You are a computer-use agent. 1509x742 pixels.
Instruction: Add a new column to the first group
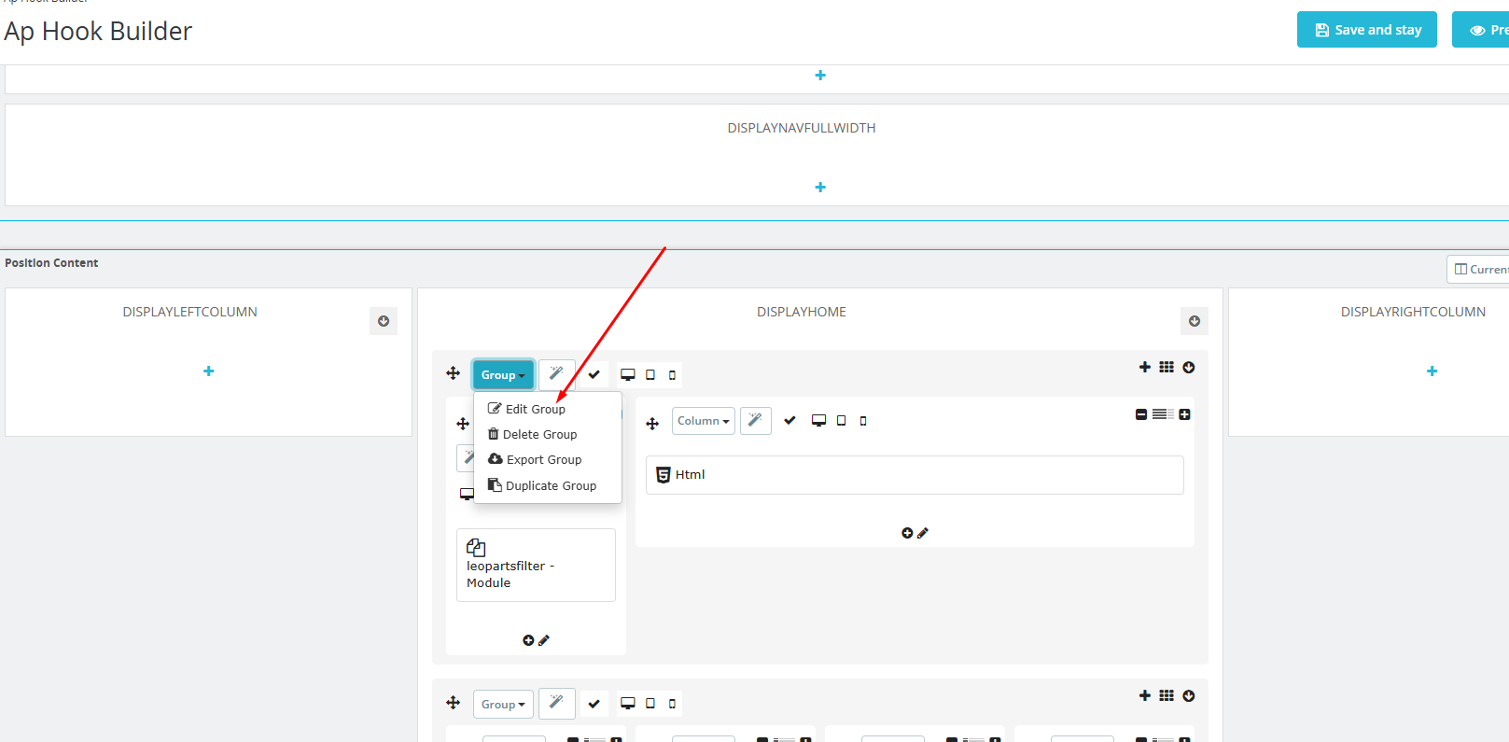coord(1145,367)
